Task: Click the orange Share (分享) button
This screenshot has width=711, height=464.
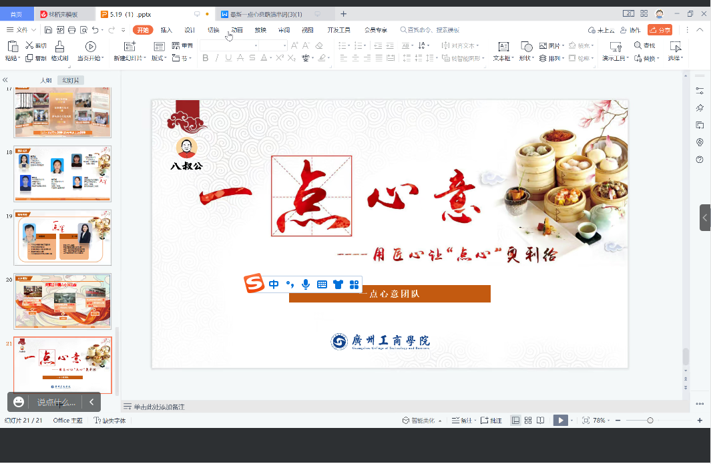Action: click(x=660, y=30)
